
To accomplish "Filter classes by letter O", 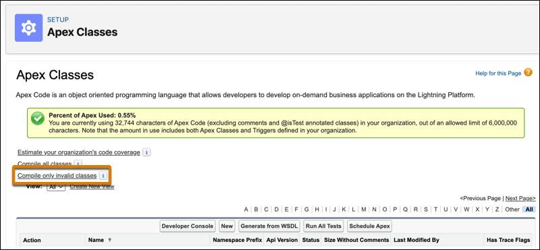I will (x=385, y=210).
